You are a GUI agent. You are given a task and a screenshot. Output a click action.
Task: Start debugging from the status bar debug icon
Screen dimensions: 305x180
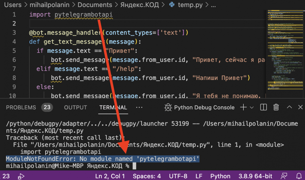click(21, 176)
